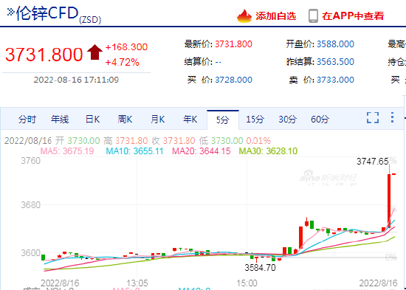Open the three-dot chart options menu
Viewport: 406px width, 290px height.
[392, 117]
